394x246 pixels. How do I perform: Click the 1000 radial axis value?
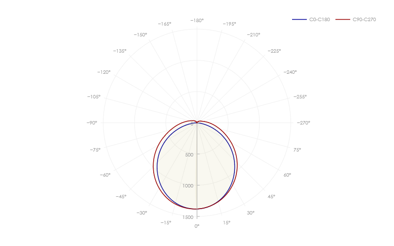pyautogui.click(x=188, y=186)
